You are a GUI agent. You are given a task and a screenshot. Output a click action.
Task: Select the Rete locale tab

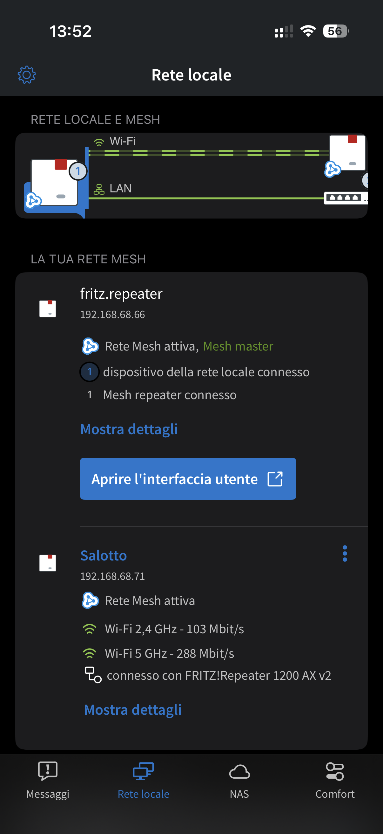click(x=144, y=780)
